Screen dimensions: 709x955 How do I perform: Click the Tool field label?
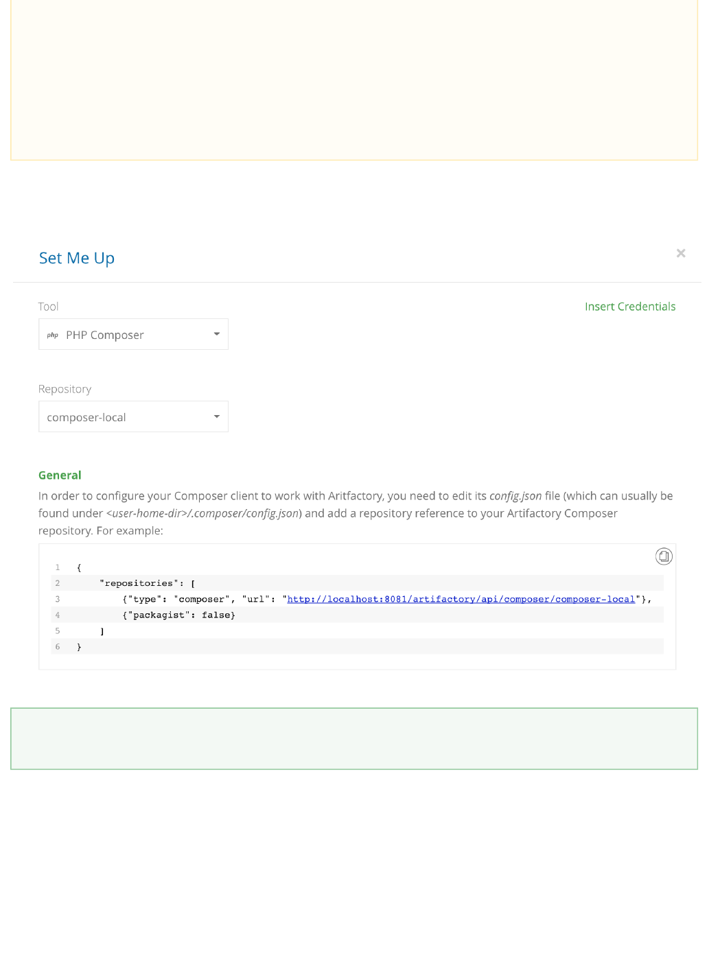coord(48,307)
